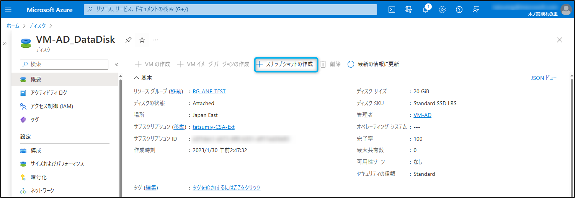Collapse the 基本 section
The image size is (575, 198).
pos(143,78)
